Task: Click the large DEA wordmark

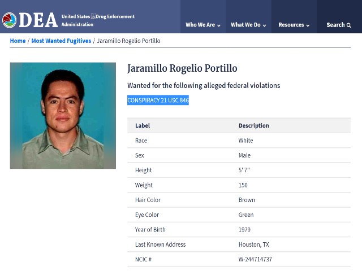Action: [x=38, y=20]
